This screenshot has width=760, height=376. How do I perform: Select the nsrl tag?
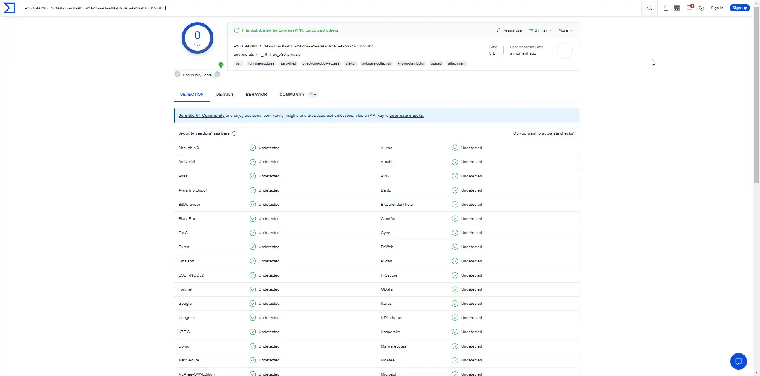click(x=239, y=63)
